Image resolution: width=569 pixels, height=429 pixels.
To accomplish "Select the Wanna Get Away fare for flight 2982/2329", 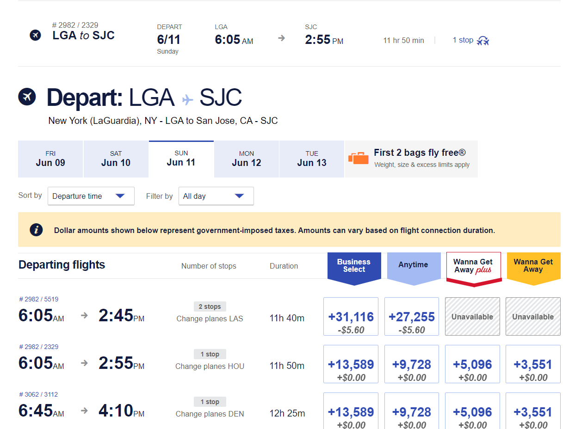I will pos(532,363).
